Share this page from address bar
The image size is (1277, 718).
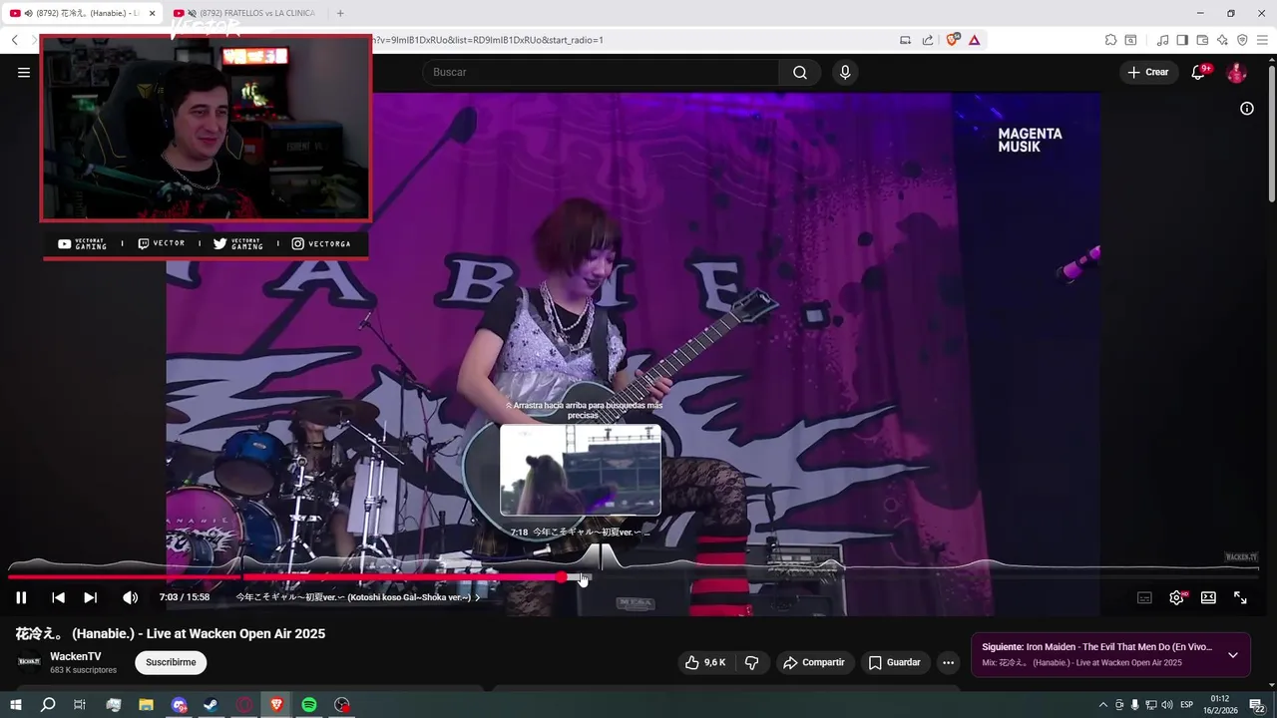click(x=928, y=40)
